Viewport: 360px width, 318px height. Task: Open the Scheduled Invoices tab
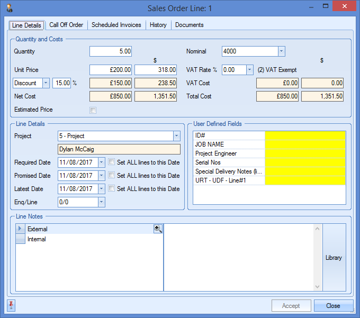pyautogui.click(x=116, y=25)
